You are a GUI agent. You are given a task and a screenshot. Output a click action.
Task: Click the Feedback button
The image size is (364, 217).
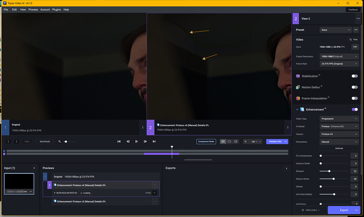coord(353,9)
